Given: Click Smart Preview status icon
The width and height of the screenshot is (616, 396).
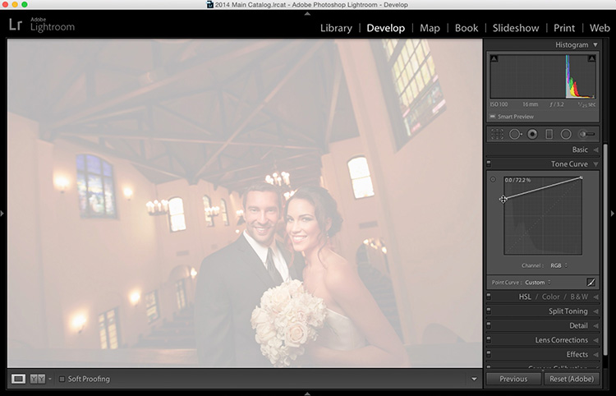Looking at the screenshot, I should (x=493, y=117).
